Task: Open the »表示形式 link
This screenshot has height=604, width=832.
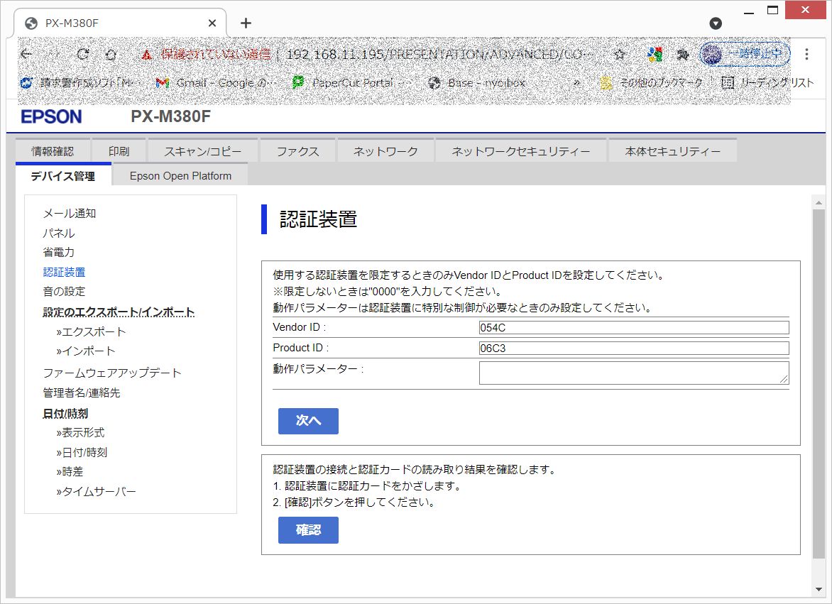Action: pos(81,432)
